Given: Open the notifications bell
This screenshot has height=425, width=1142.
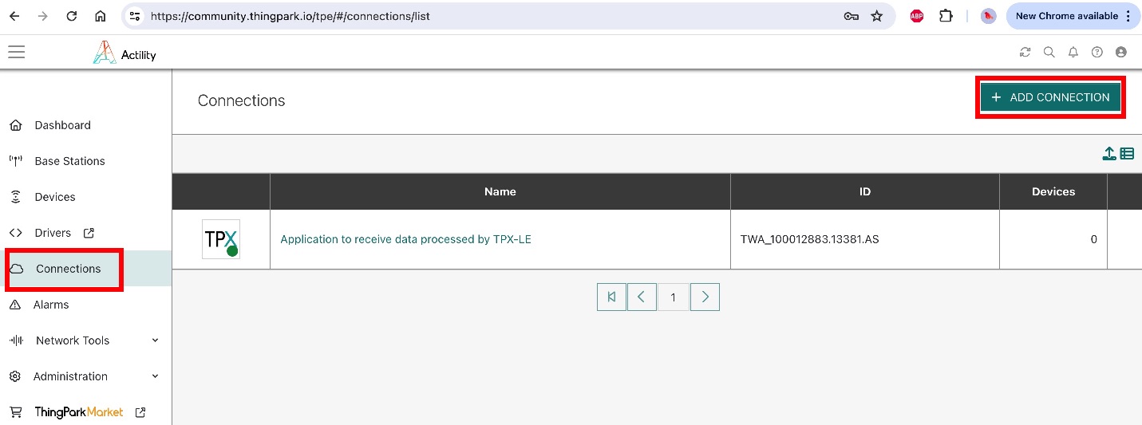Looking at the screenshot, I should pyautogui.click(x=1073, y=53).
